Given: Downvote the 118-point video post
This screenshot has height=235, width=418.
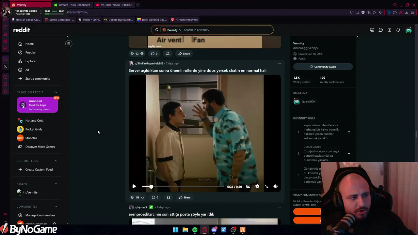Looking at the screenshot, I should pos(142,197).
